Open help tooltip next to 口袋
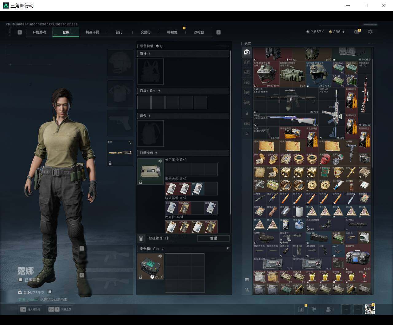The width and height of the screenshot is (393, 325). pos(159,91)
